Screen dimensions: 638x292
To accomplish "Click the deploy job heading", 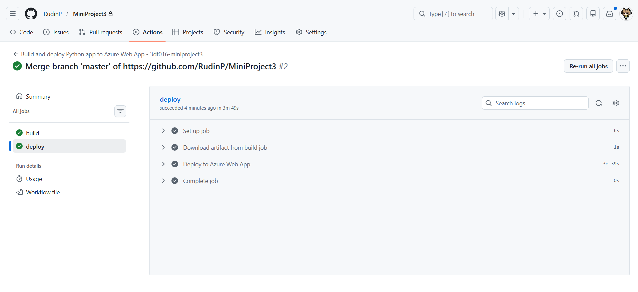I will point(170,99).
